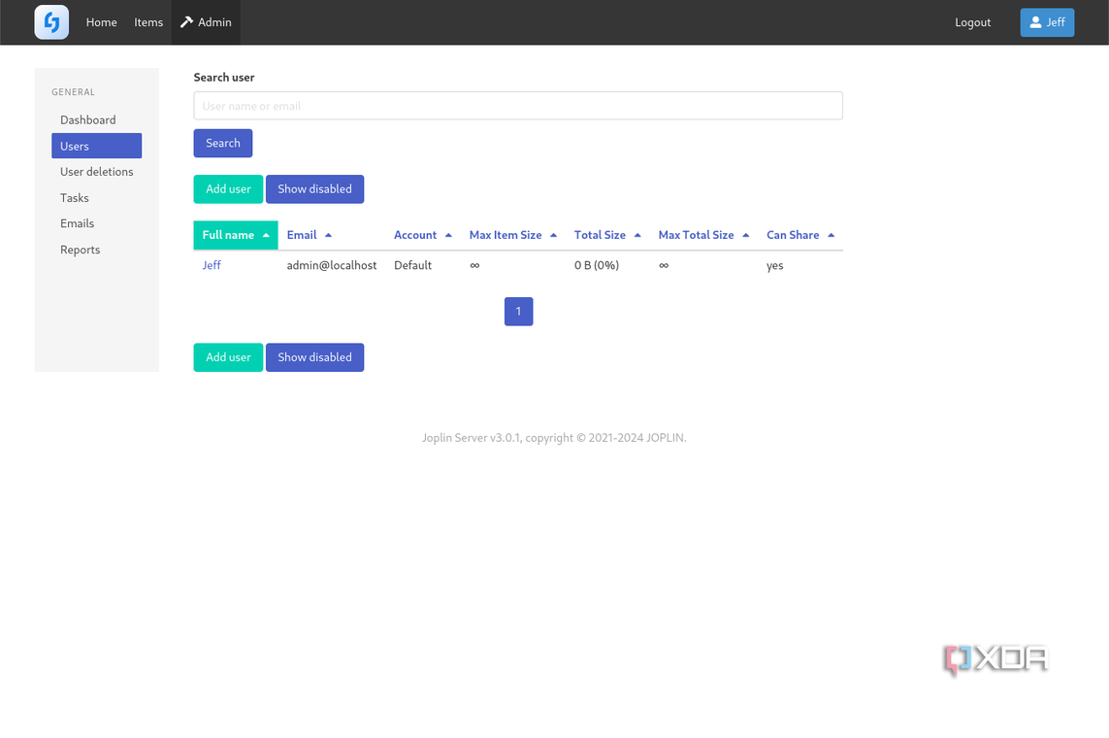Click the Max Item Size sort arrow
The height and width of the screenshot is (738, 1109).
tap(554, 235)
